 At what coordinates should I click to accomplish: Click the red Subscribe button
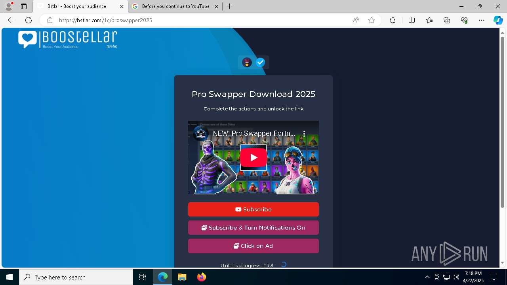click(x=253, y=209)
